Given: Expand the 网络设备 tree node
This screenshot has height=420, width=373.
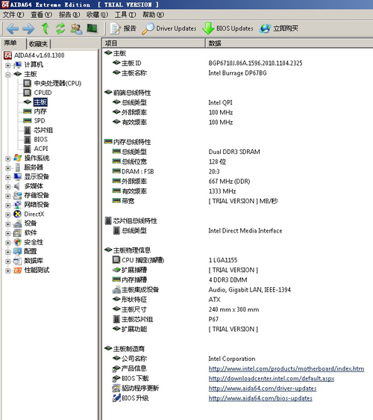Looking at the screenshot, I should 8,206.
